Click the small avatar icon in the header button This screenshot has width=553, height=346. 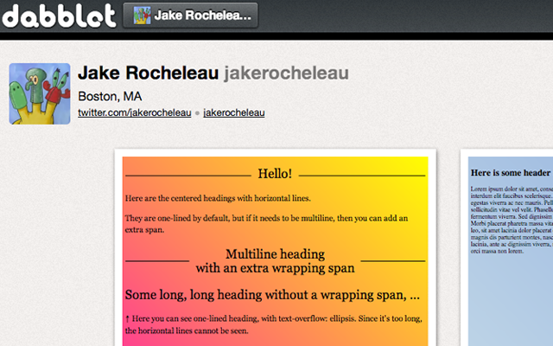point(139,15)
